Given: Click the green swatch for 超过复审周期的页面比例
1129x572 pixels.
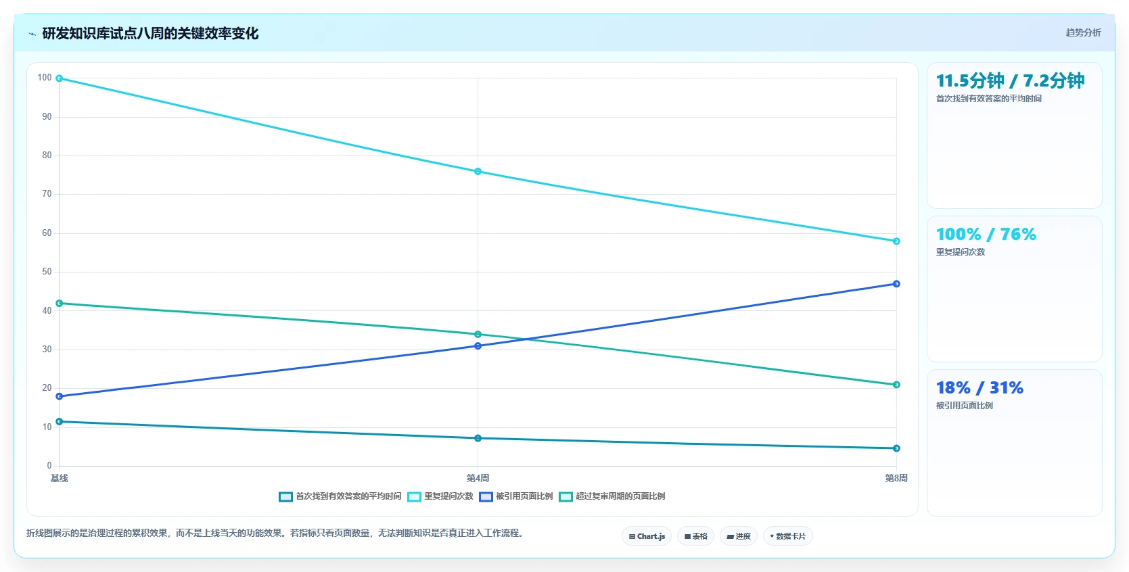Looking at the screenshot, I should click(566, 497).
